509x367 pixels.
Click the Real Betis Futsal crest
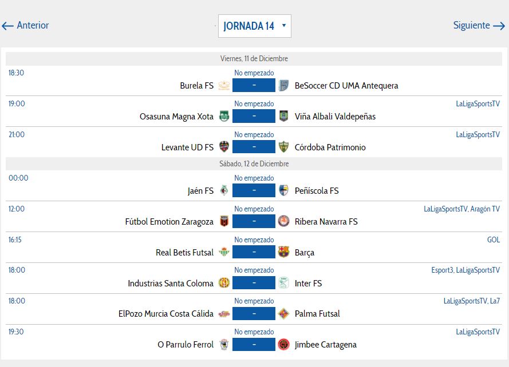(x=224, y=253)
